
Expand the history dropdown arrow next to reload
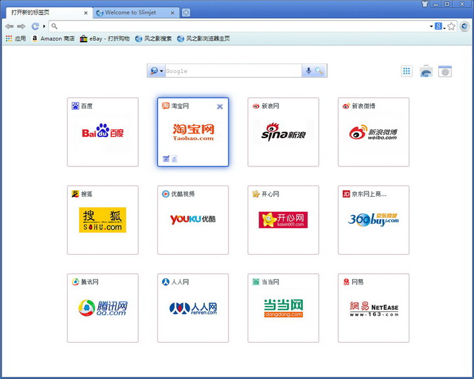coord(44,26)
